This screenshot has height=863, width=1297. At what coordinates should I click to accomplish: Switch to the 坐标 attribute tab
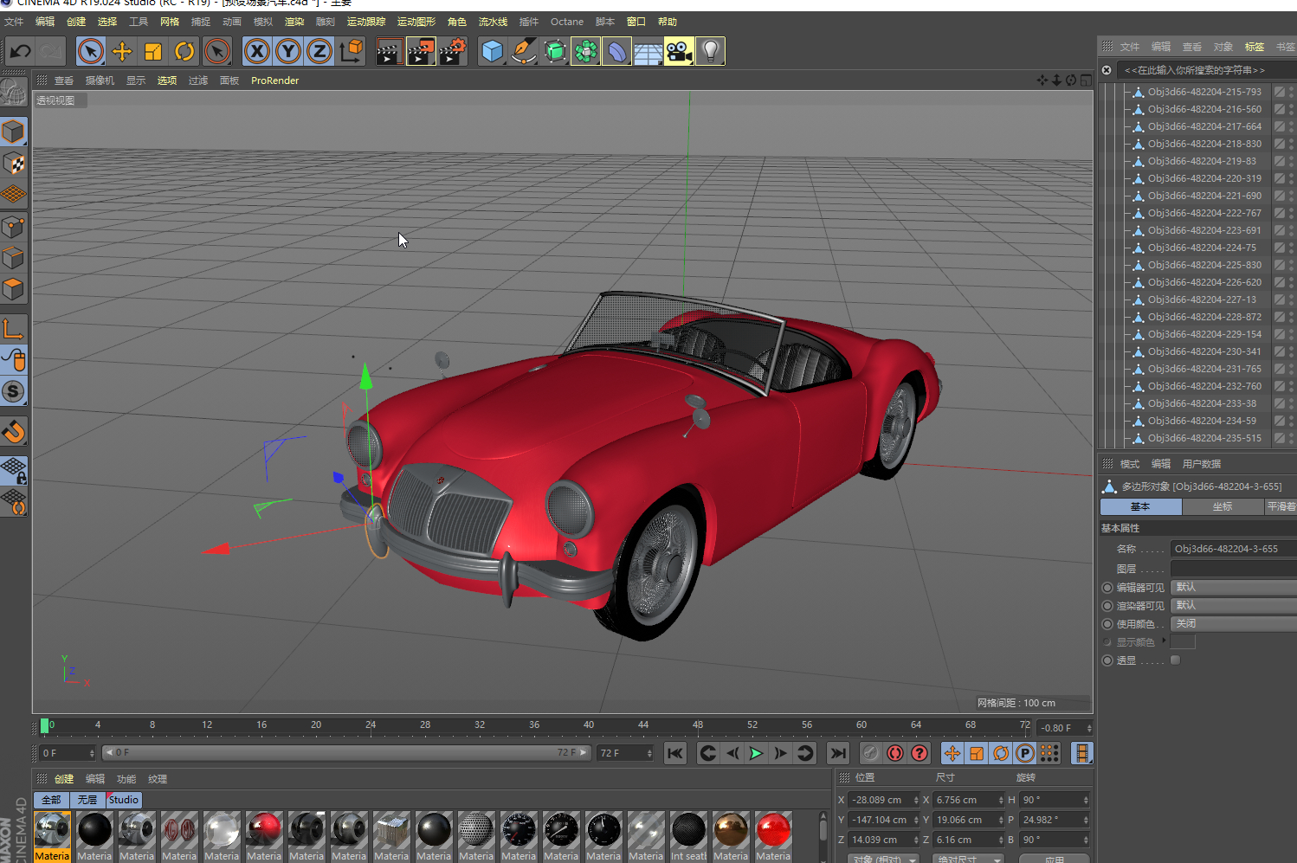[1223, 507]
